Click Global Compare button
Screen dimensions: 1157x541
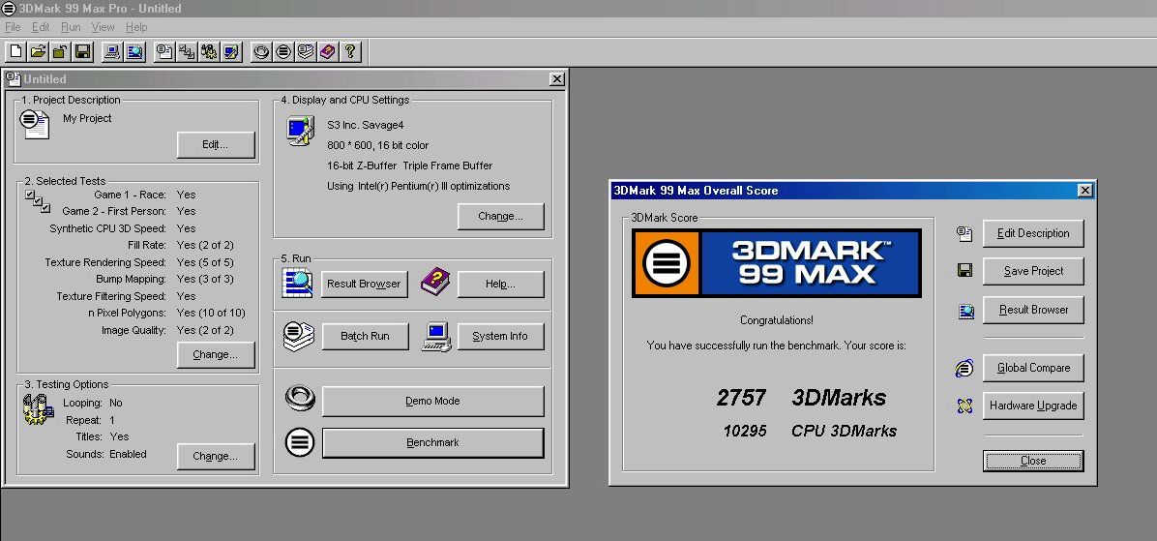click(1033, 368)
